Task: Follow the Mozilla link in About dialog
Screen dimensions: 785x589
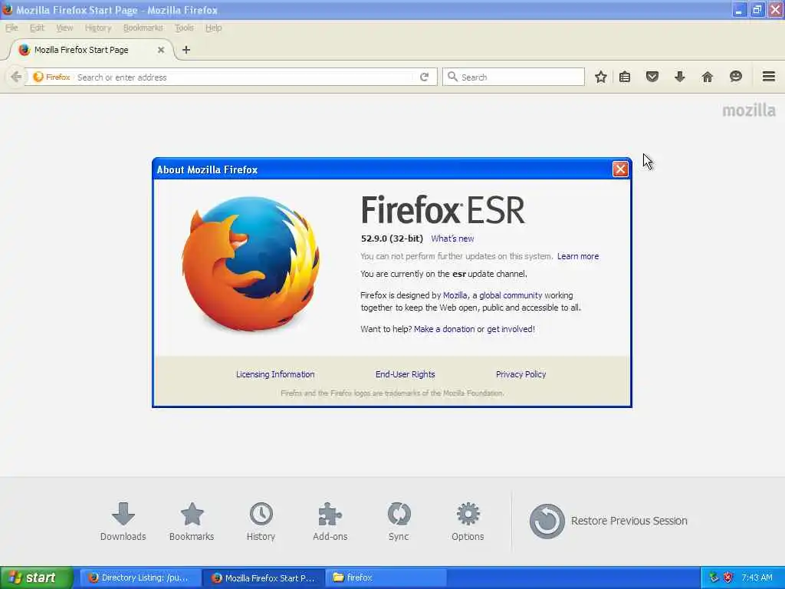Action: tap(455, 295)
